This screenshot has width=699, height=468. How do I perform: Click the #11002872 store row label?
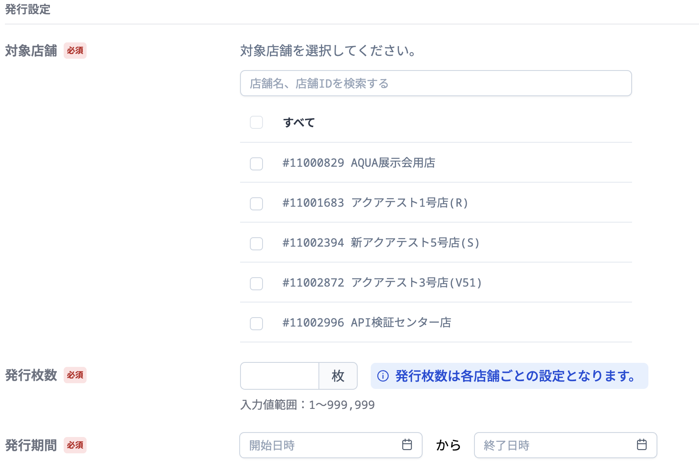click(382, 283)
